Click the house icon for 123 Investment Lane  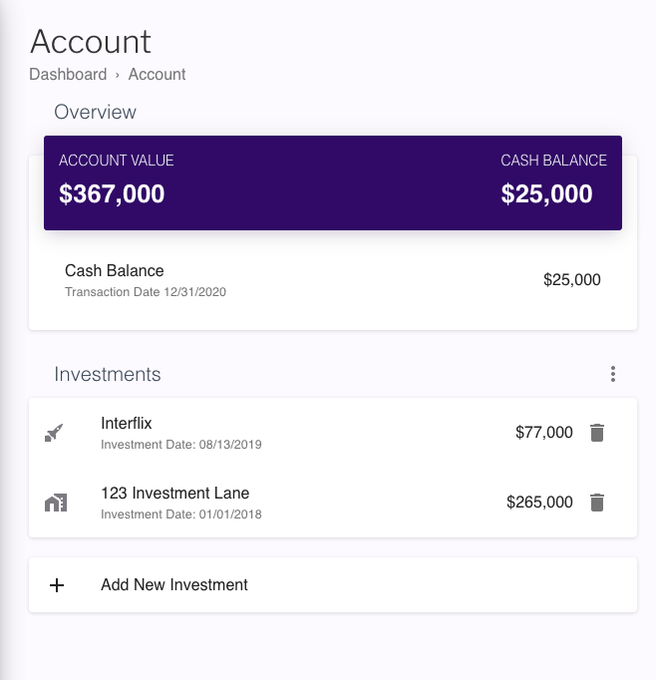point(56,503)
